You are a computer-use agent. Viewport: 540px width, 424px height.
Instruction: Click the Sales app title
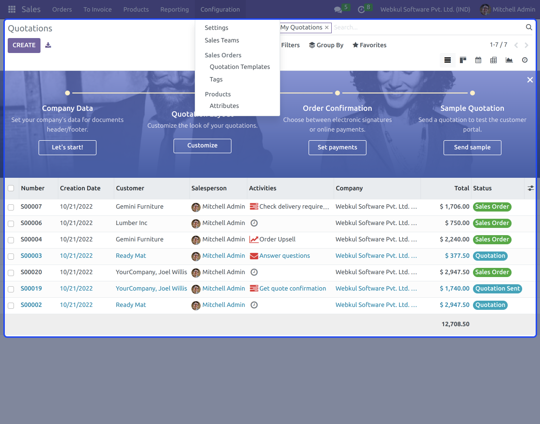[31, 9]
